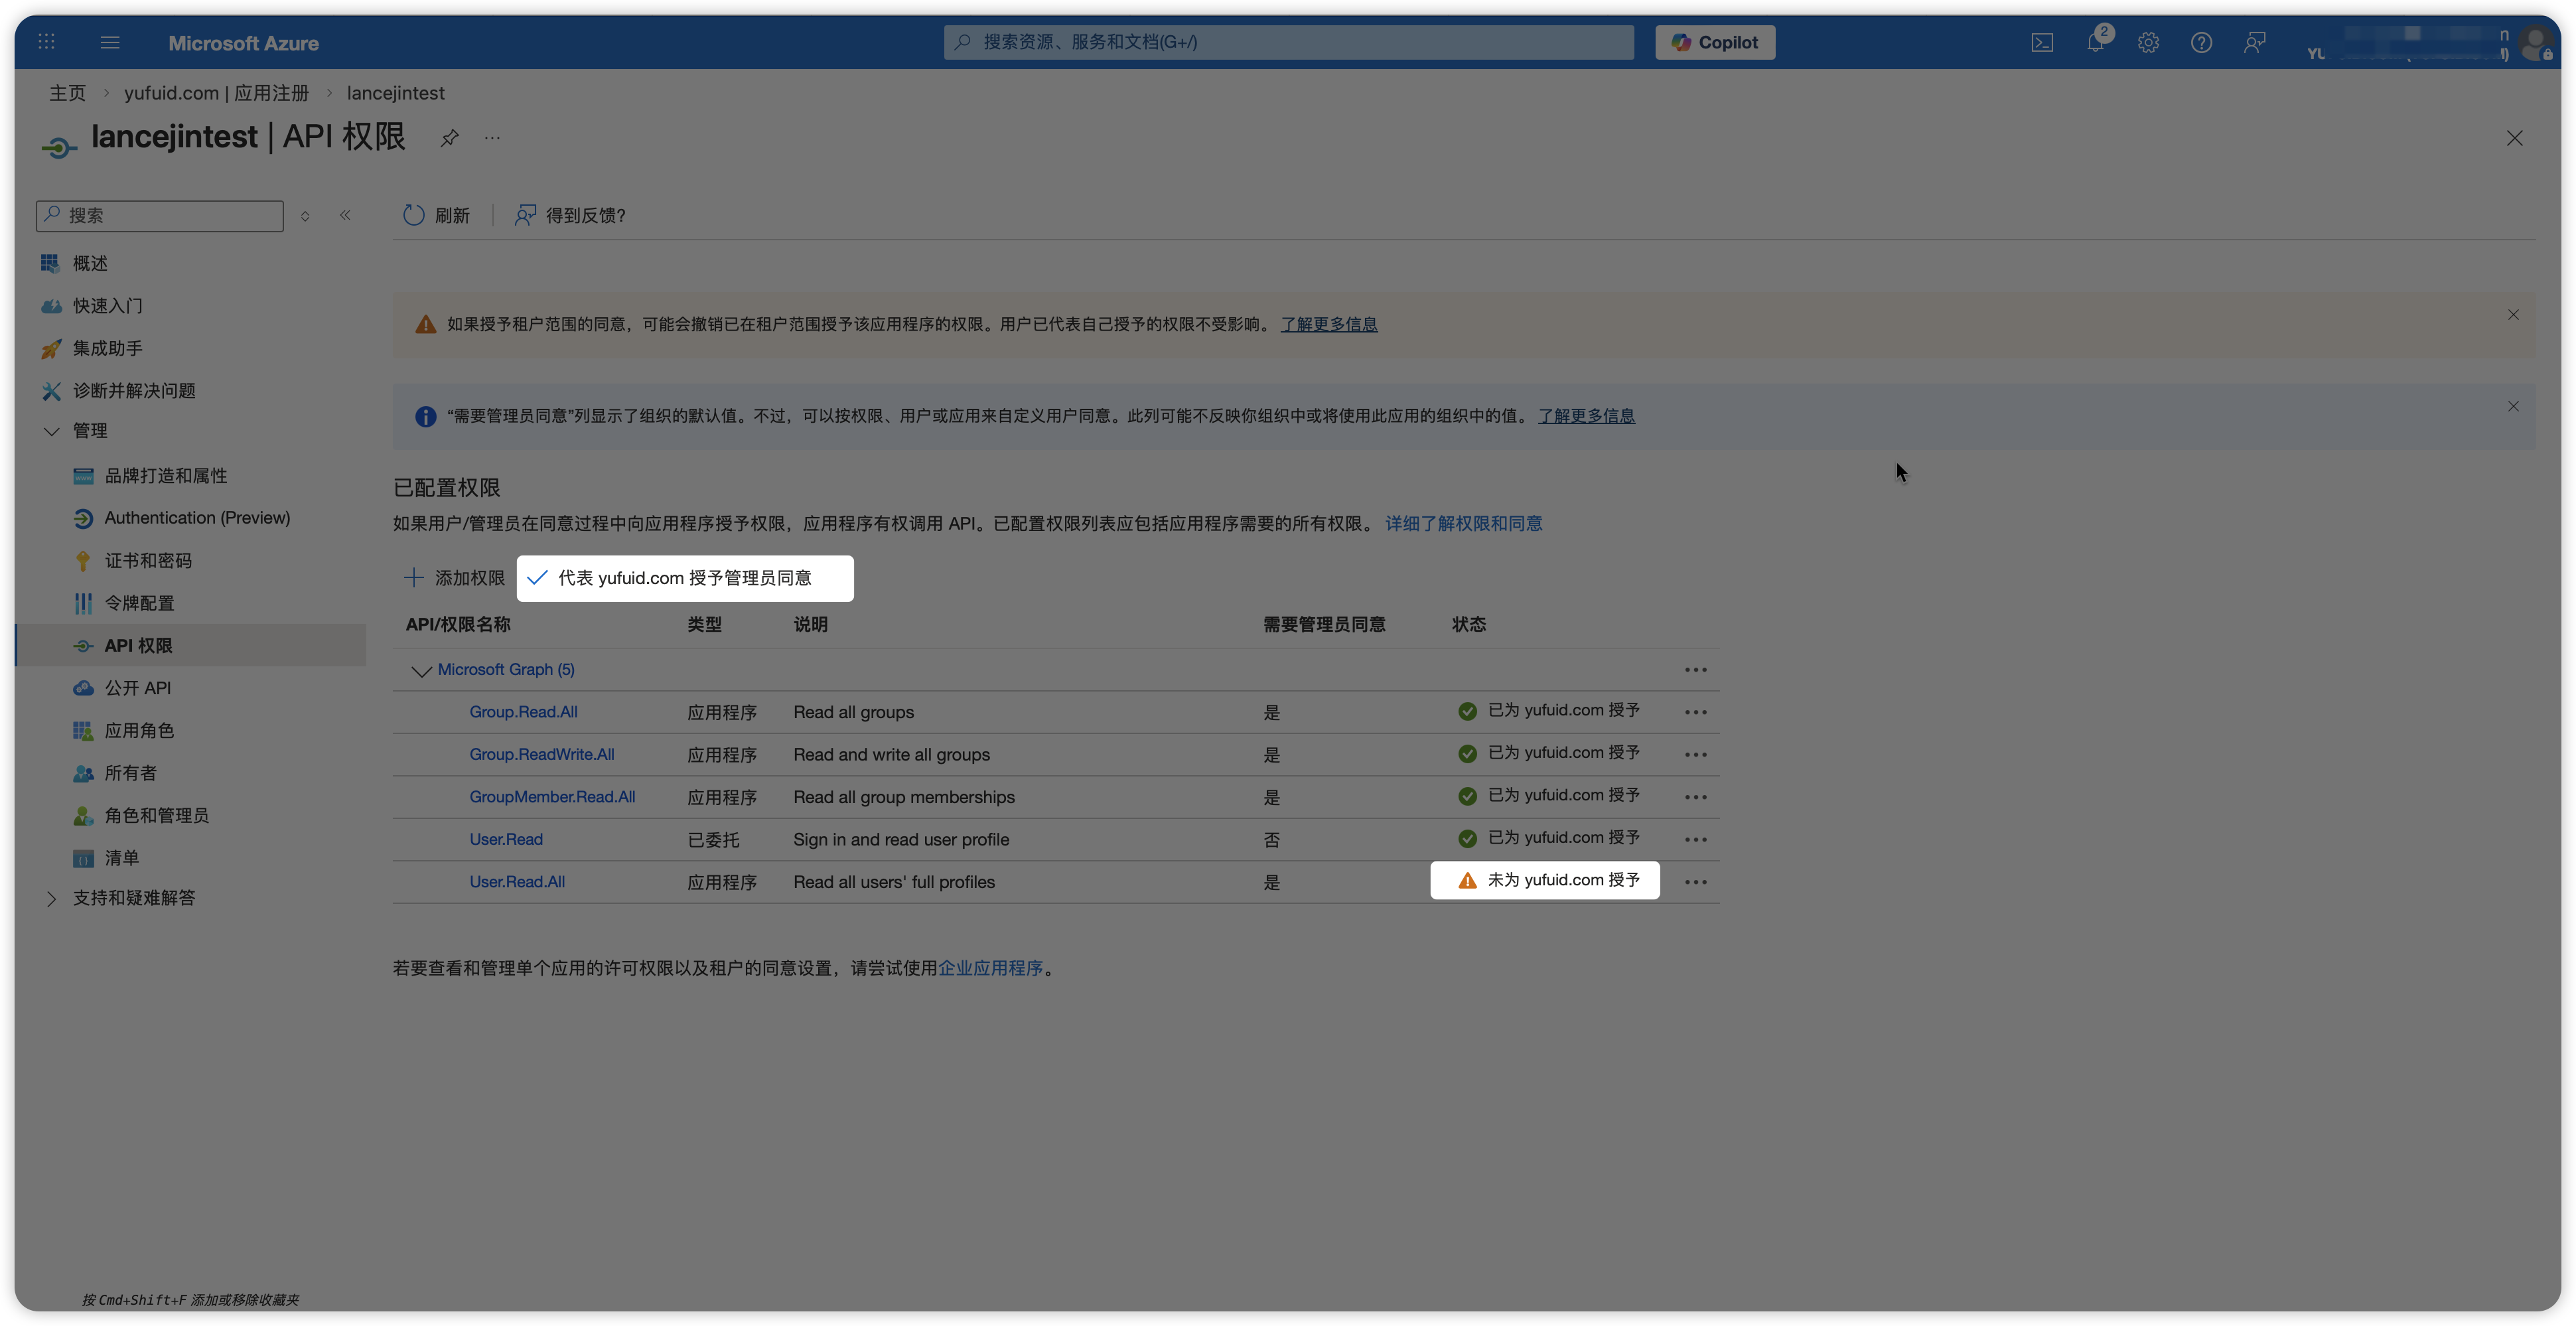Open the portal hamburger menu
This screenshot has height=1326, width=2576.
[x=110, y=43]
